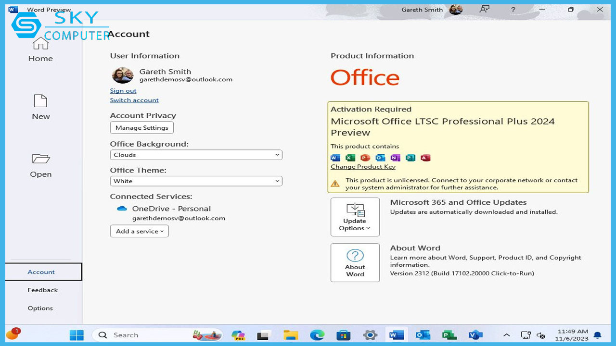The width and height of the screenshot is (616, 346).
Task: Open Project from taskbar
Action: coord(449,335)
